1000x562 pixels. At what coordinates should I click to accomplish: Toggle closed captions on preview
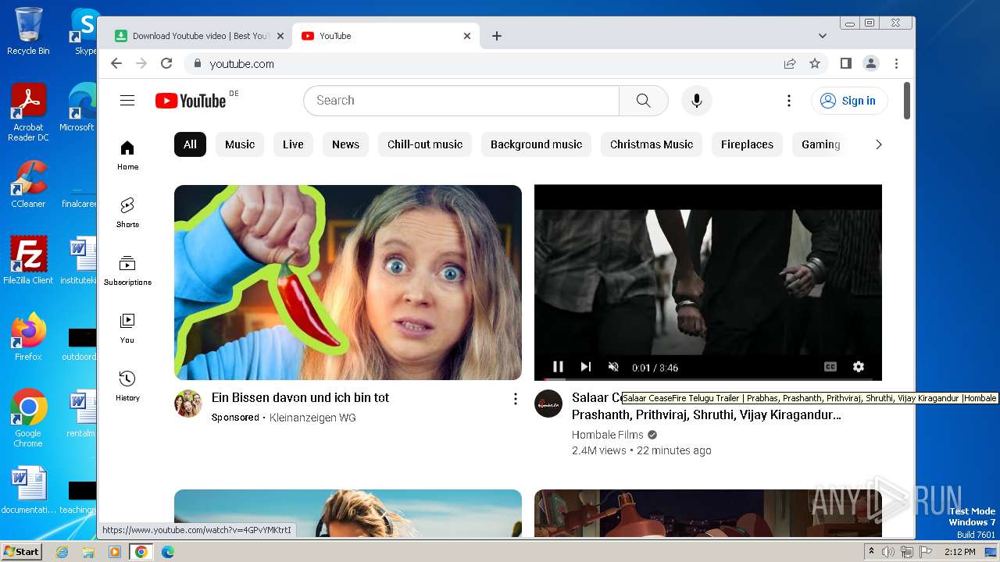(x=830, y=367)
